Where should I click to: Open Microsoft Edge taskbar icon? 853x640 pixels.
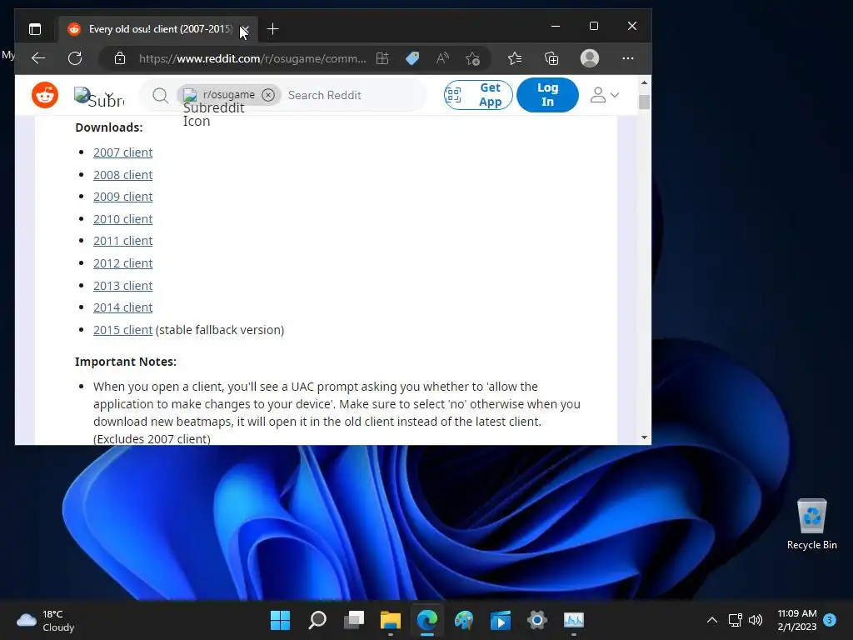427,620
